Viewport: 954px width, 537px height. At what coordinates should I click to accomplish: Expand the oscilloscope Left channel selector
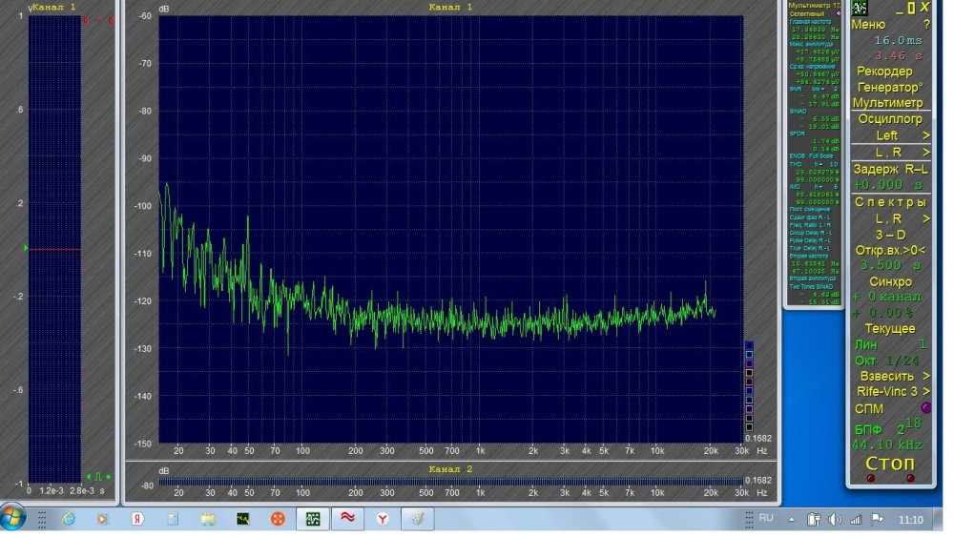click(889, 135)
